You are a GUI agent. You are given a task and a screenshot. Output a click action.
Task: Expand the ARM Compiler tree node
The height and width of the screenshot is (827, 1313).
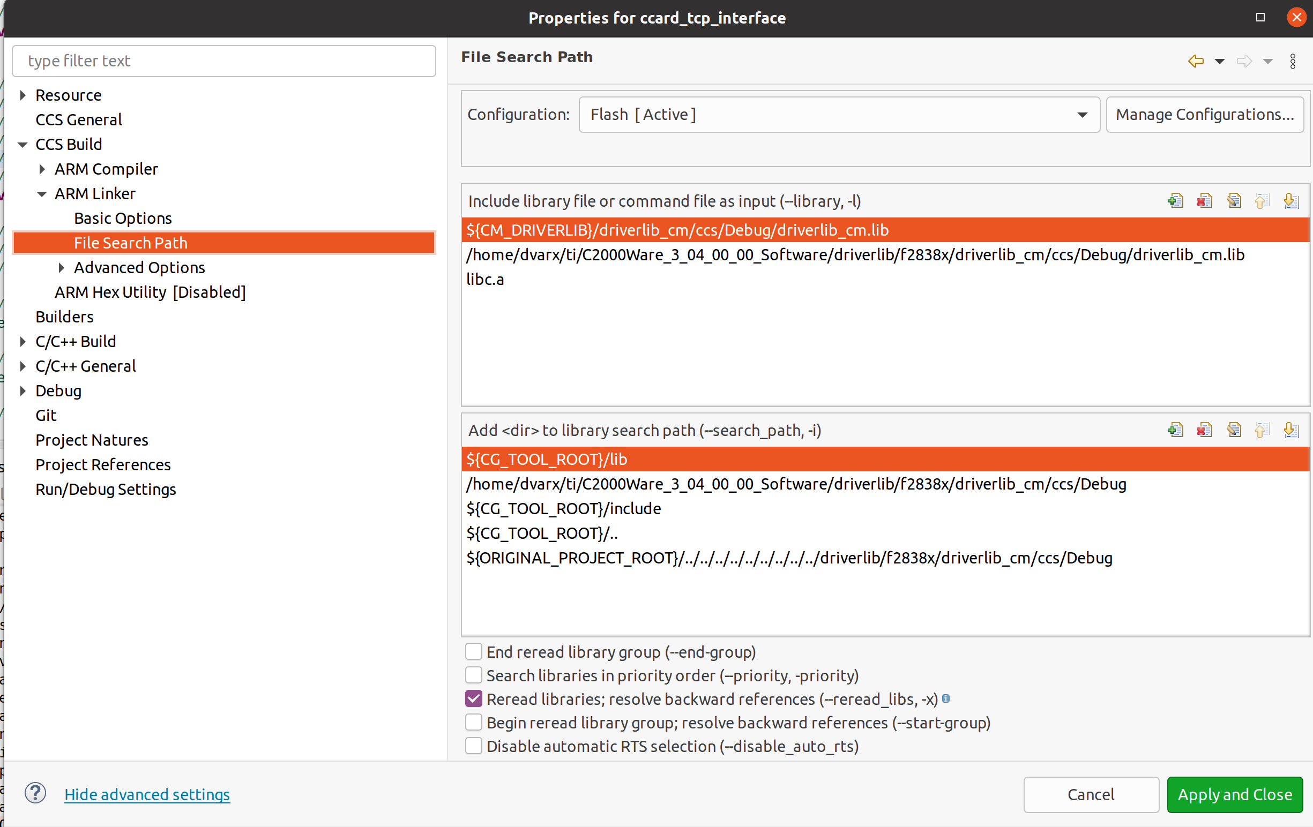(x=42, y=169)
